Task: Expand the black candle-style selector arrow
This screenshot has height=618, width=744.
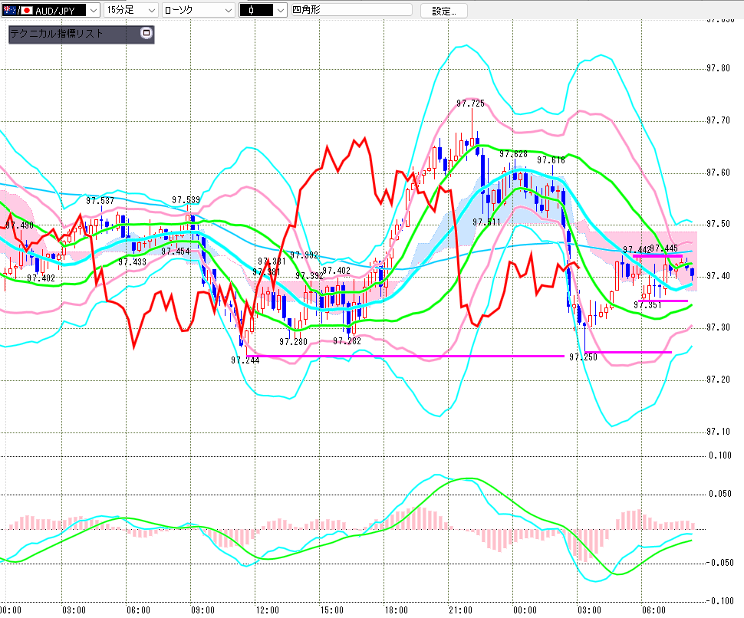Action: coord(270,10)
